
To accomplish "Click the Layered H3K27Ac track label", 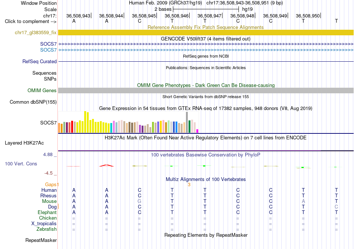I will [24, 143].
